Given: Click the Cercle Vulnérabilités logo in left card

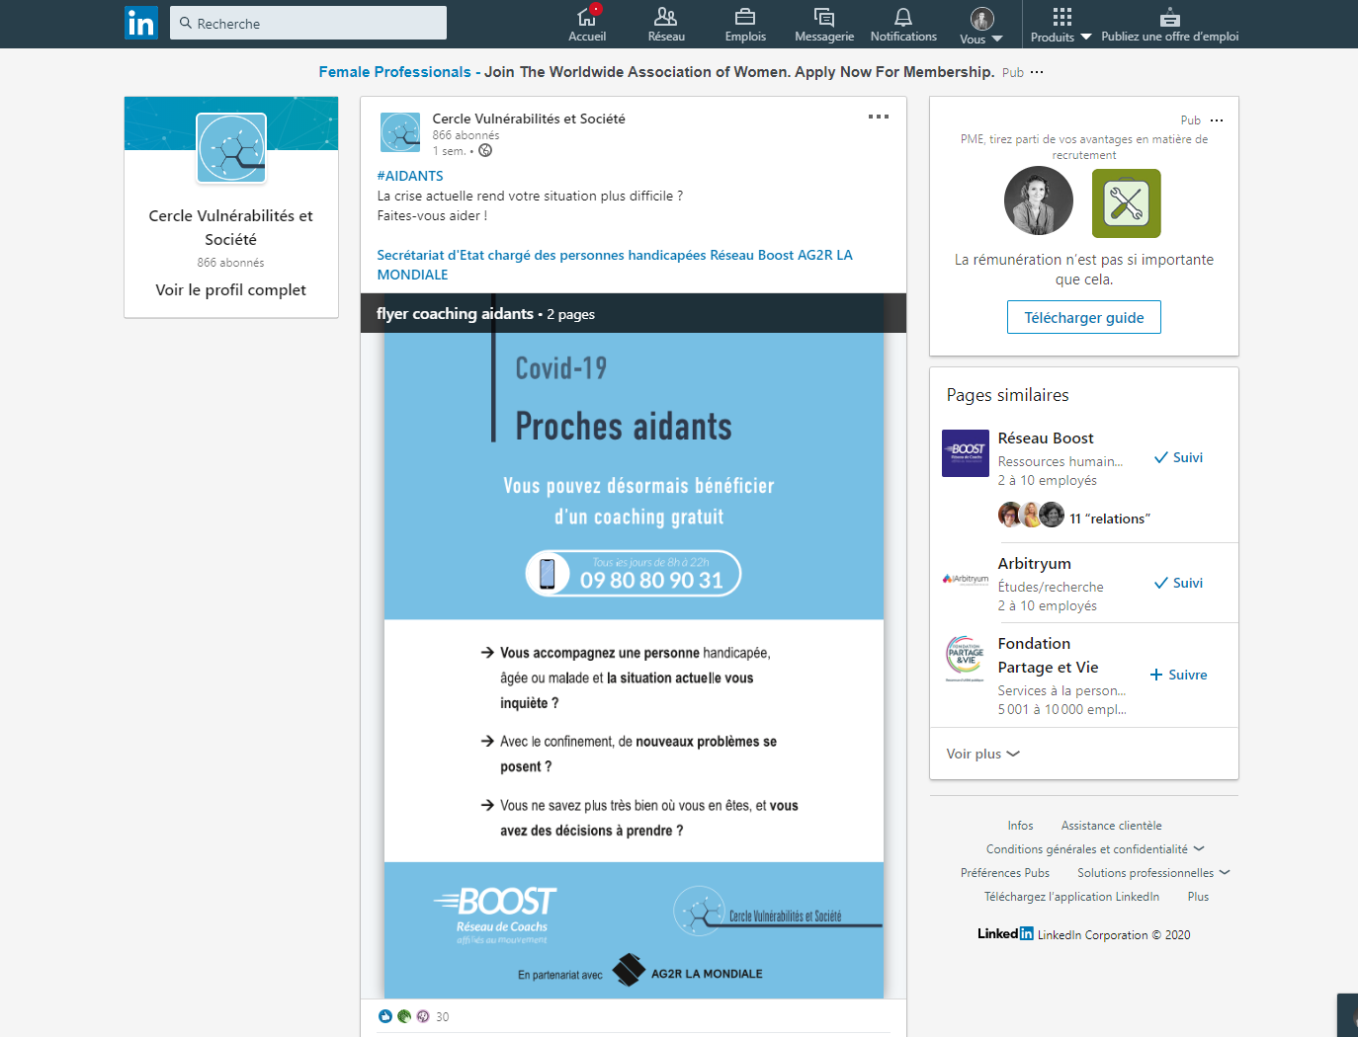Looking at the screenshot, I should pyautogui.click(x=231, y=148).
